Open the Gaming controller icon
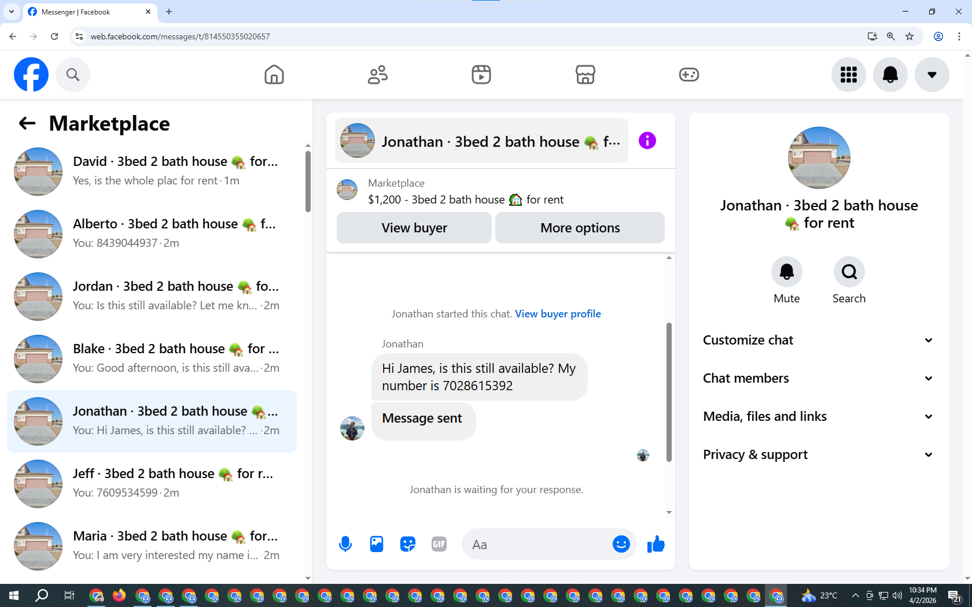Viewport: 972px width, 607px height. pos(689,75)
